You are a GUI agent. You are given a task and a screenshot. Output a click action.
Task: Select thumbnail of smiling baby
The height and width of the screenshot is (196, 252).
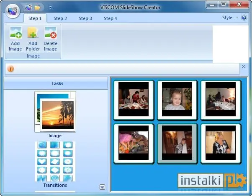177,101
